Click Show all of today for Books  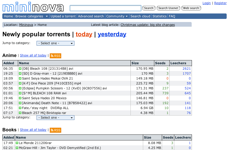tap(33, 130)
